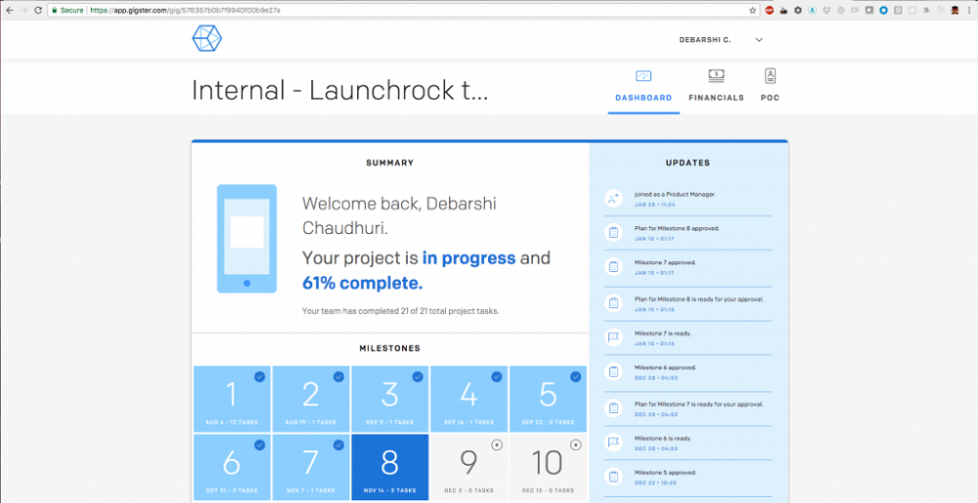Click the green Secure lock indicator
Viewport: 978px width, 503px height.
click(x=67, y=11)
